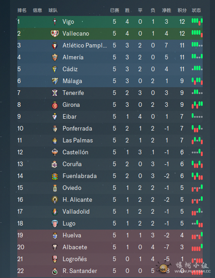
Task: Open the Atlético Pamplona team name link
Action: (85, 45)
